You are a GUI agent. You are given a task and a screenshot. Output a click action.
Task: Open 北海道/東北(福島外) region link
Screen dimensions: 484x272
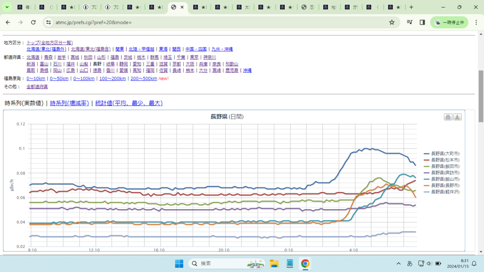(x=46, y=49)
